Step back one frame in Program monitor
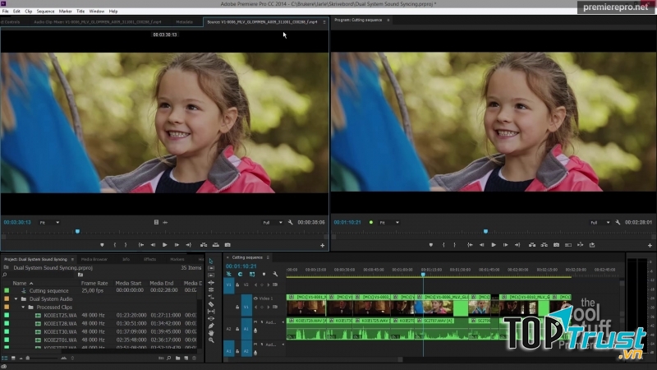This screenshot has height=370, width=657. click(x=482, y=245)
